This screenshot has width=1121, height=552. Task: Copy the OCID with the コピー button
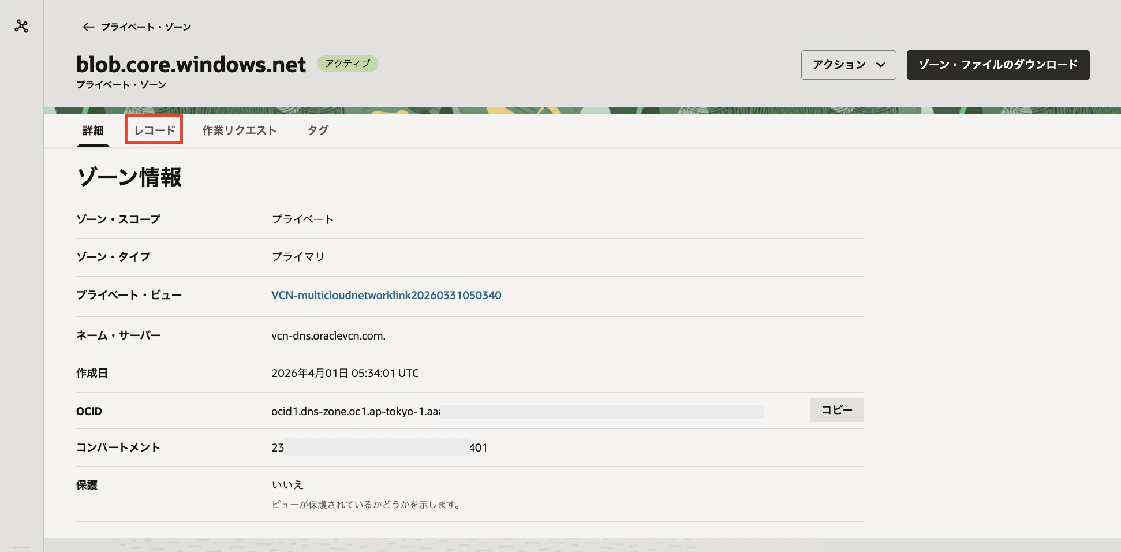836,410
